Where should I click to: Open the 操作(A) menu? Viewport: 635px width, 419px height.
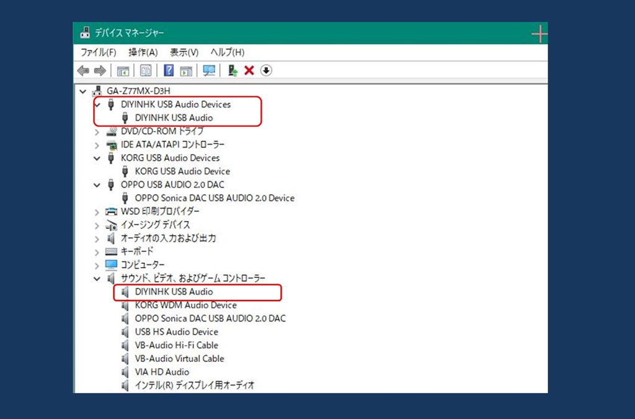[143, 52]
